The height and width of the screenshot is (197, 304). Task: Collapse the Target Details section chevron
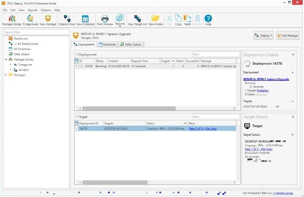tap(293, 135)
